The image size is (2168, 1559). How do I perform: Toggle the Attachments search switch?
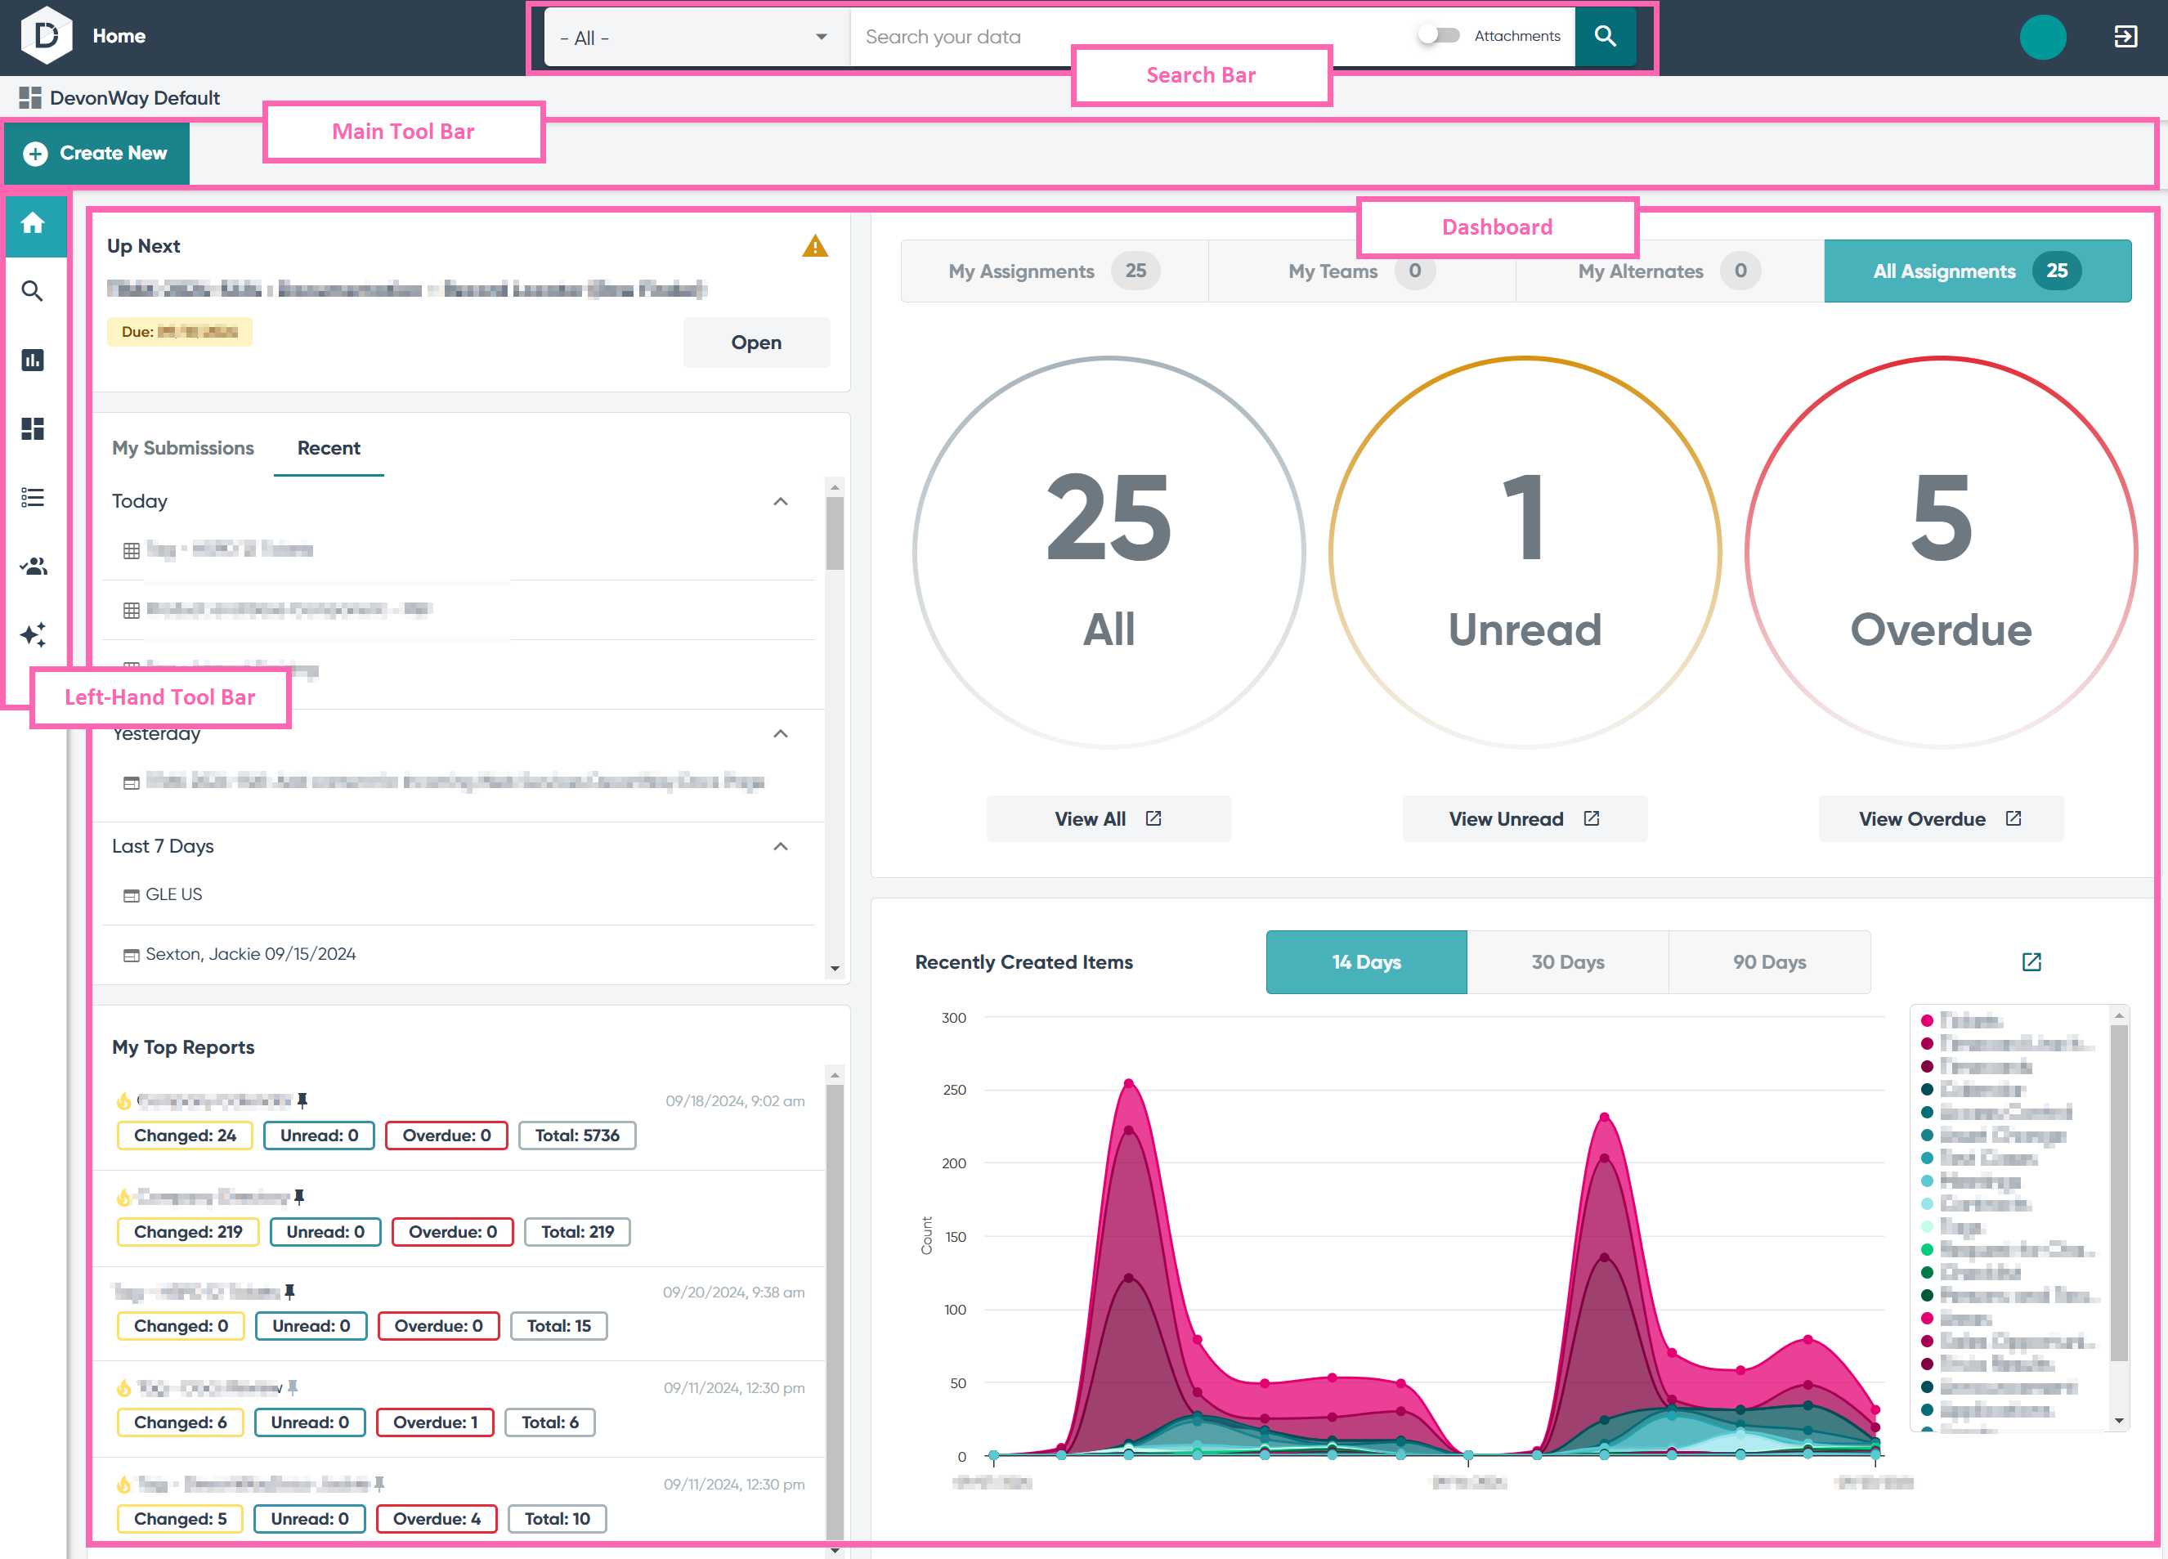tap(1439, 35)
